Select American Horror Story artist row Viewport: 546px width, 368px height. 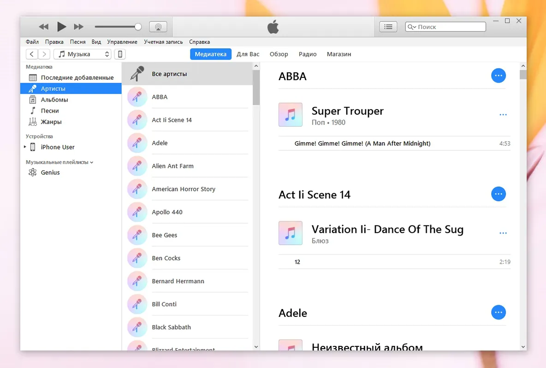coord(187,189)
